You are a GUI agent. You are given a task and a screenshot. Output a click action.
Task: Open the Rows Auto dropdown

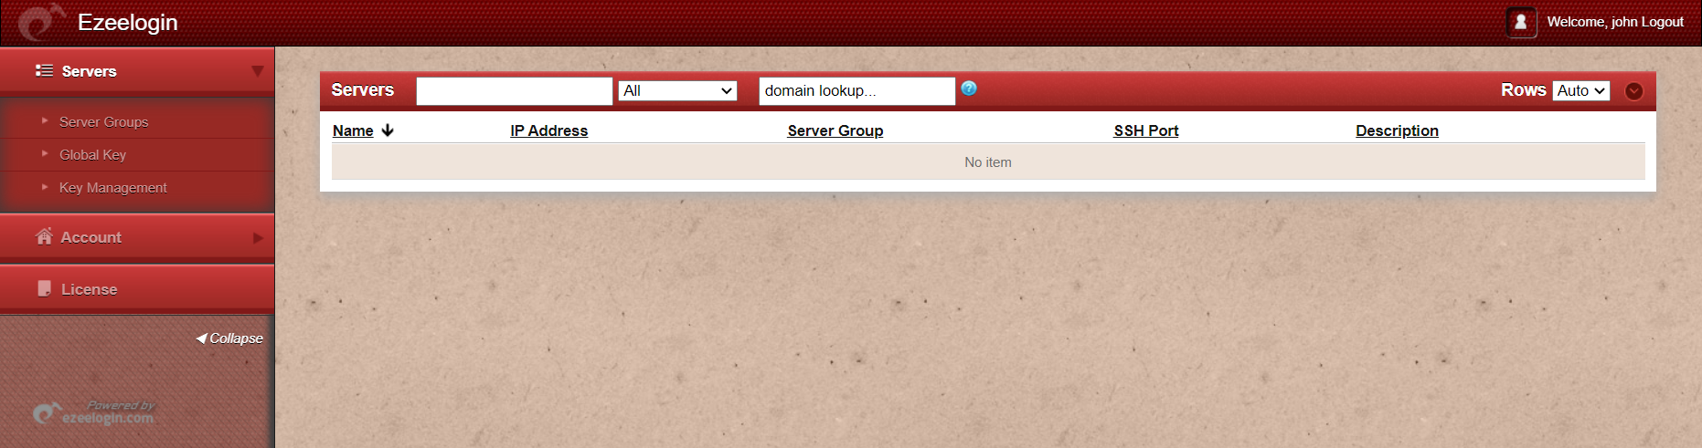[1580, 90]
